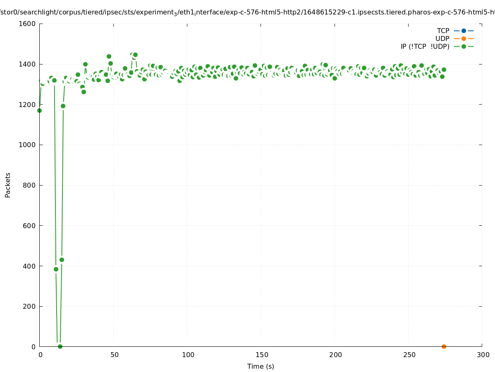Image resolution: width=495 pixels, height=372 pixels.
Task: Click the blue TCP legend marker
Action: coord(464,31)
